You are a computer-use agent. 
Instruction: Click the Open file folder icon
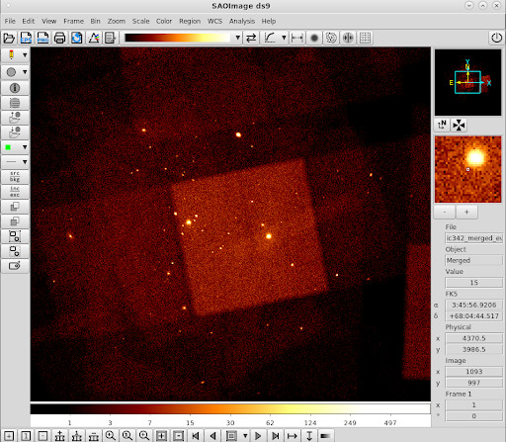(9, 38)
